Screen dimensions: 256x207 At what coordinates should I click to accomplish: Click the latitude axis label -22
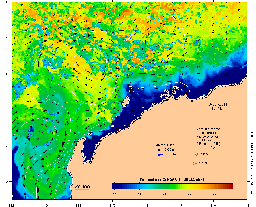coord(5,146)
